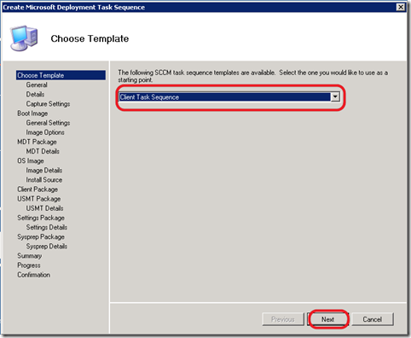Select Settings Package in the list
This screenshot has width=411, height=338.
point(41,218)
